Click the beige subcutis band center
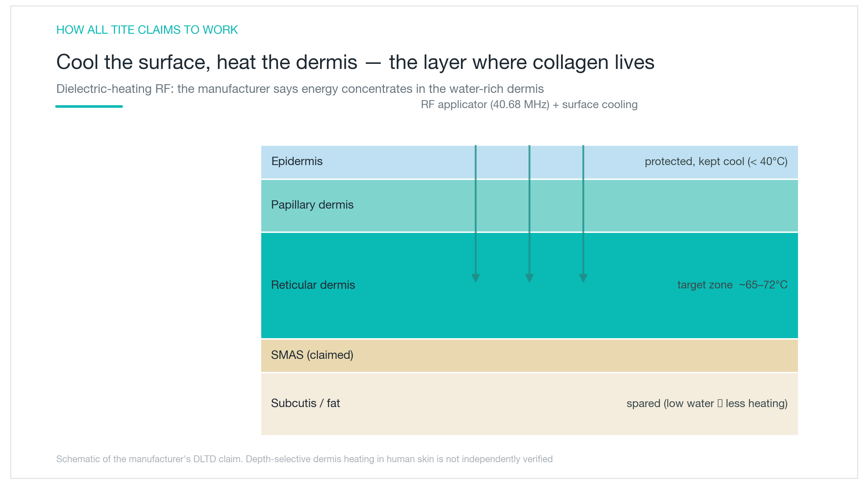Screen dimensions: 868x484 click(x=529, y=404)
